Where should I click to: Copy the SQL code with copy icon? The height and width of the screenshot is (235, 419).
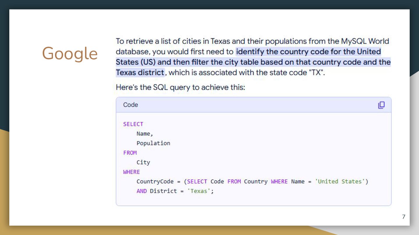point(381,105)
